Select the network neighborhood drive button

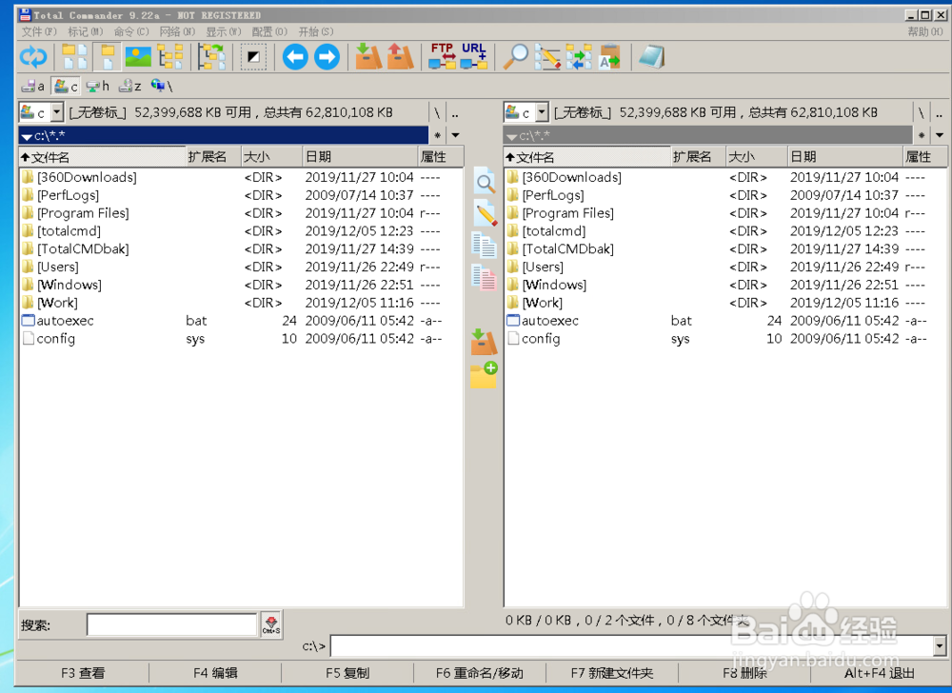tap(162, 87)
